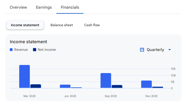Expand the period selector arrow
This screenshot has width=188, height=104.
click(170, 50)
